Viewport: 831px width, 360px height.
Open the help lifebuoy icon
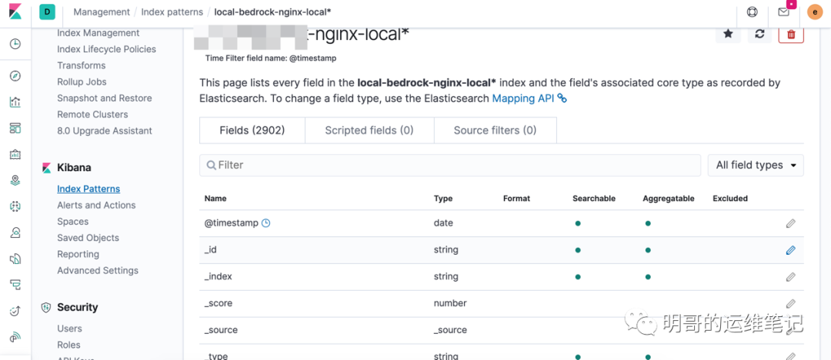[x=752, y=12]
